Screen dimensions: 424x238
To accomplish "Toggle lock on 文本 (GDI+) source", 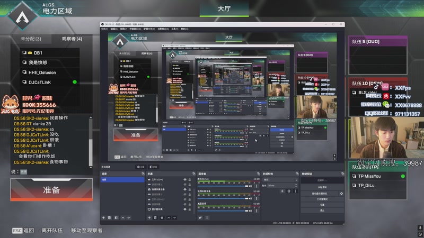I will point(190,179).
